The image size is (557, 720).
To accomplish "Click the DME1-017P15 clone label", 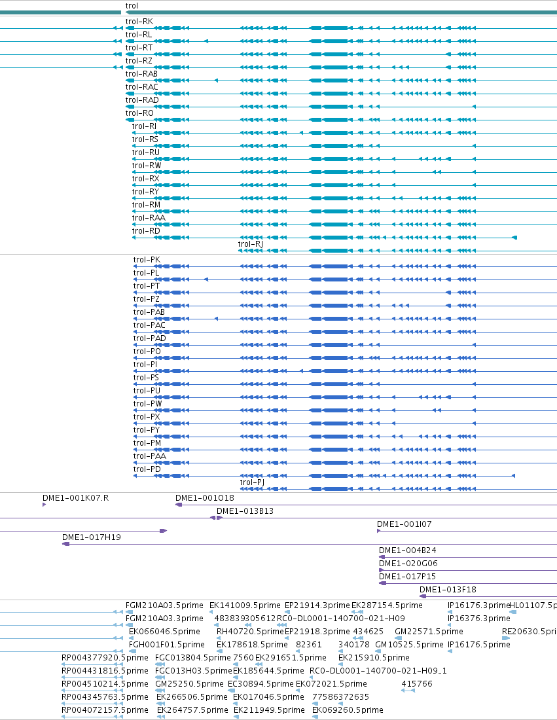I will click(x=407, y=577).
